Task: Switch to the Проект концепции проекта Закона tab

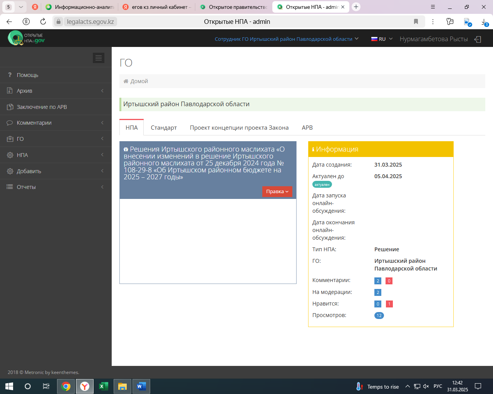Action: click(239, 128)
